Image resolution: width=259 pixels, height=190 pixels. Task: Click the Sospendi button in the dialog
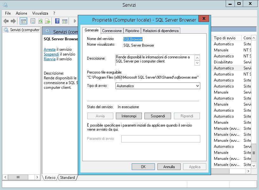point(158,116)
